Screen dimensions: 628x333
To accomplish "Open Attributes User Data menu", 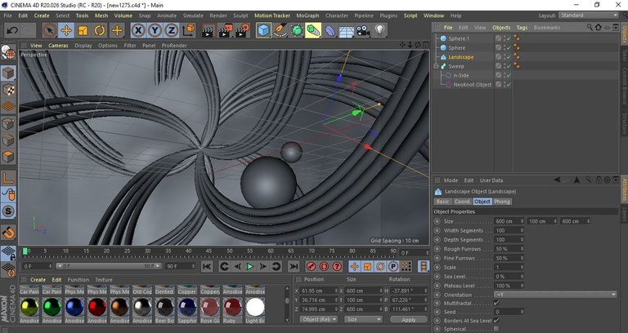I will [491, 180].
